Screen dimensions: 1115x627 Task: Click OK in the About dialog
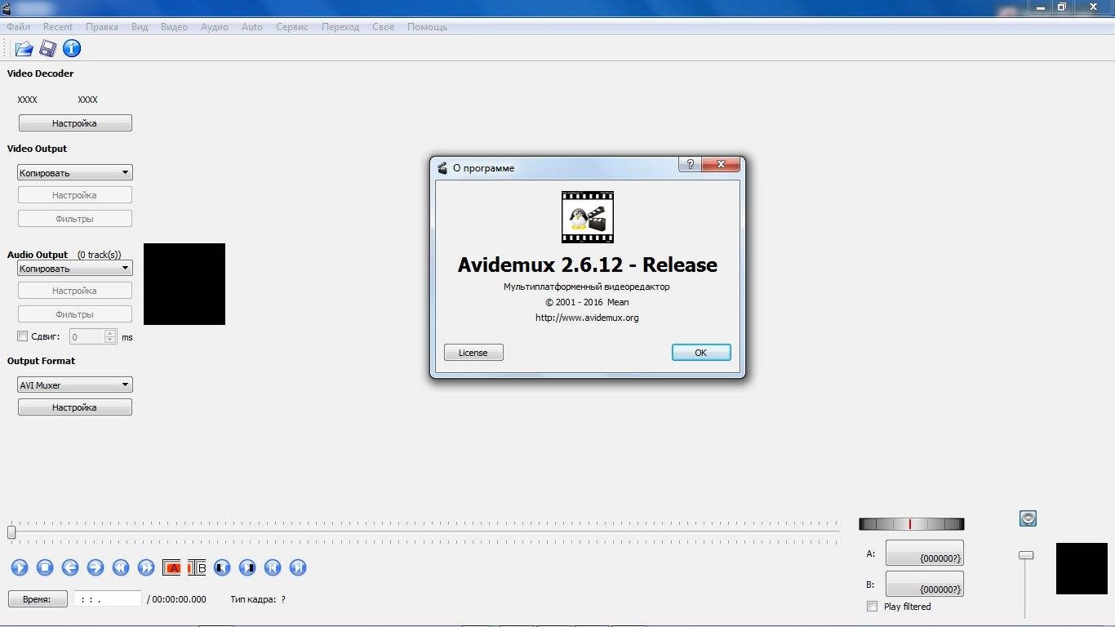[x=701, y=353]
